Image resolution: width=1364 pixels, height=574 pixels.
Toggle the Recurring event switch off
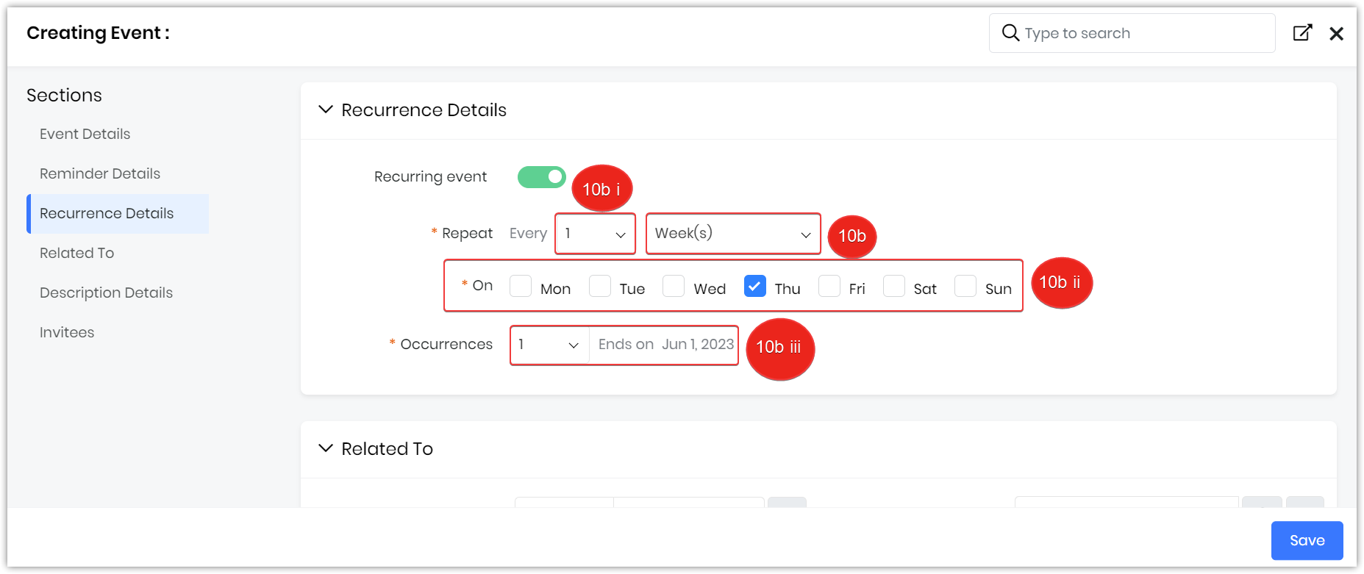[x=542, y=177]
